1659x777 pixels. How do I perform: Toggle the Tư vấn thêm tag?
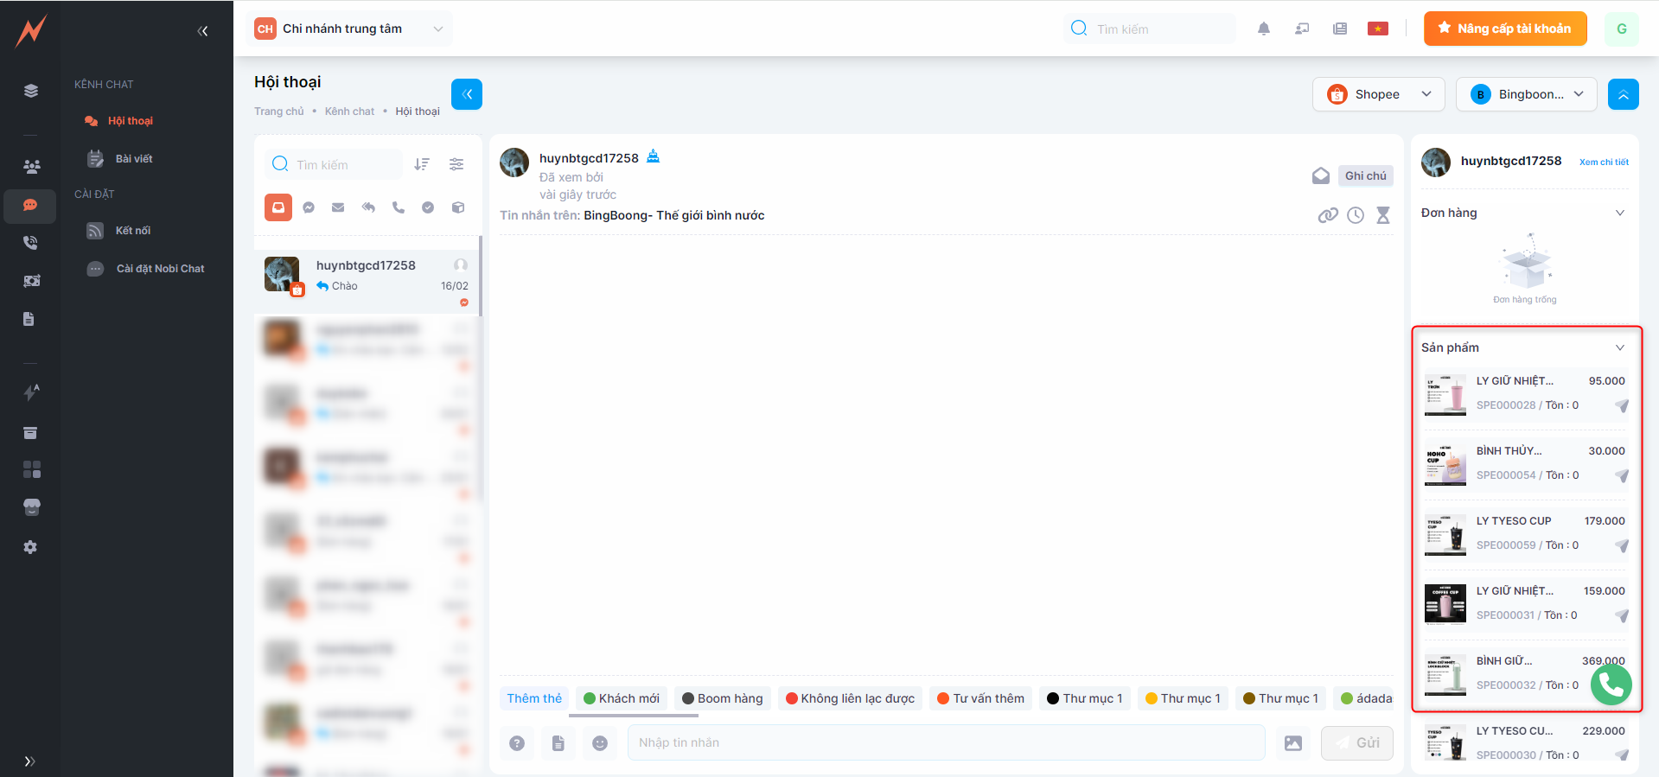[980, 698]
